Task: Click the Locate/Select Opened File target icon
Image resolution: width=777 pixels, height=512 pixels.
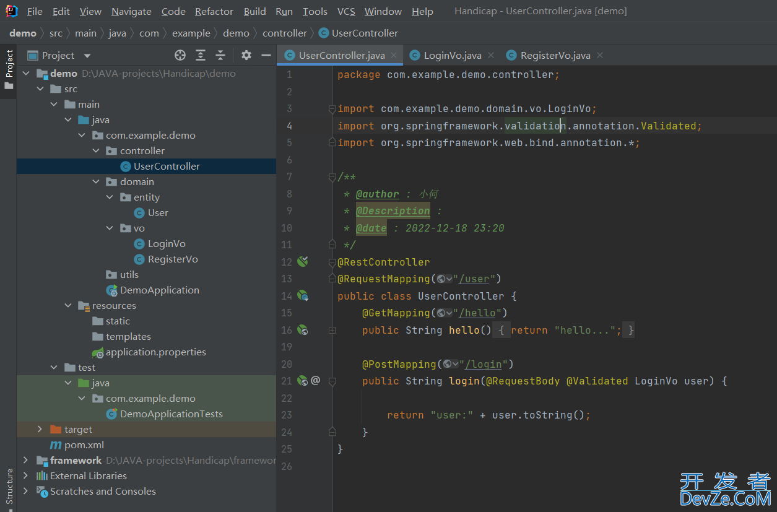Action: (180, 55)
